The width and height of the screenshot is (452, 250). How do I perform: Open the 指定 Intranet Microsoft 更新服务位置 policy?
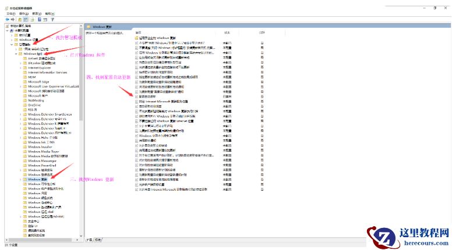[162, 102]
